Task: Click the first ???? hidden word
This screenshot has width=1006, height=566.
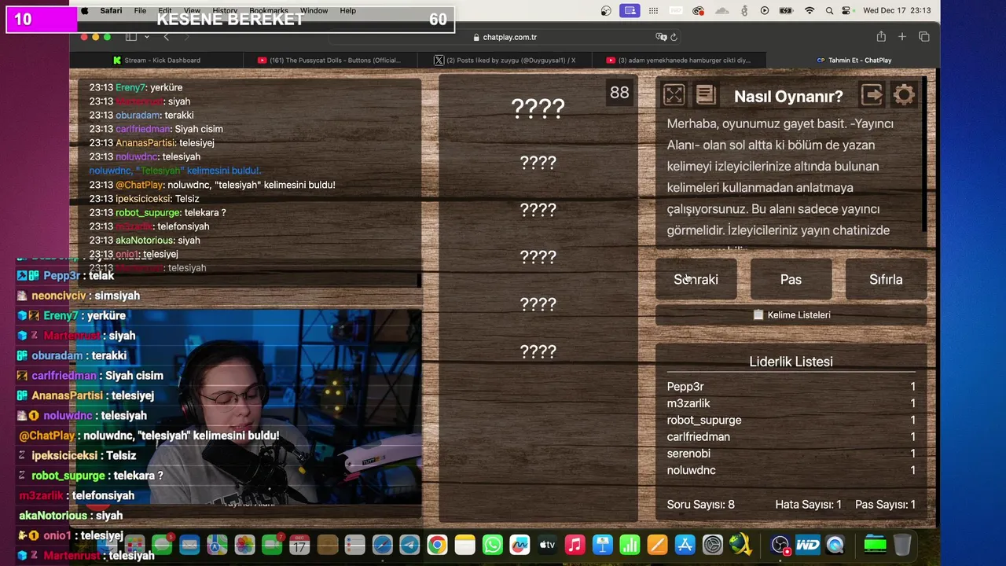Action: 538,108
